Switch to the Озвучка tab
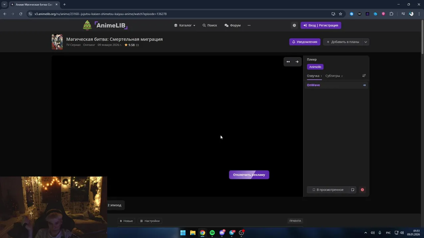This screenshot has height=238, width=424. pos(314,76)
